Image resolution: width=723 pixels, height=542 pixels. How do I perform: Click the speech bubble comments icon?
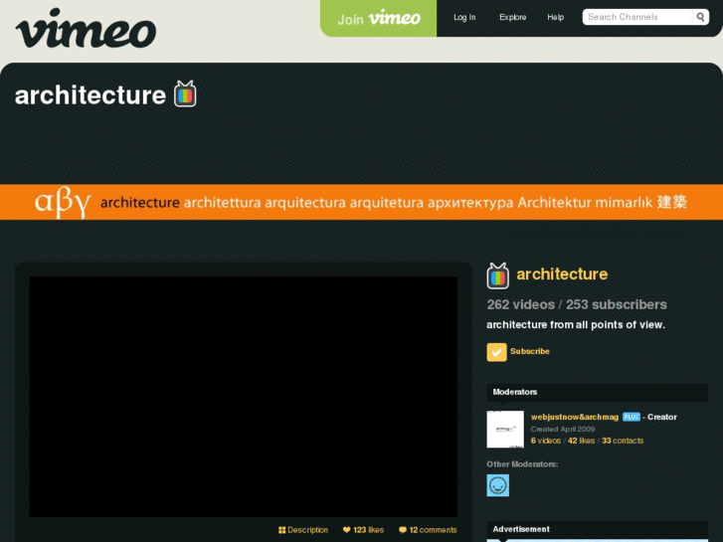403,530
